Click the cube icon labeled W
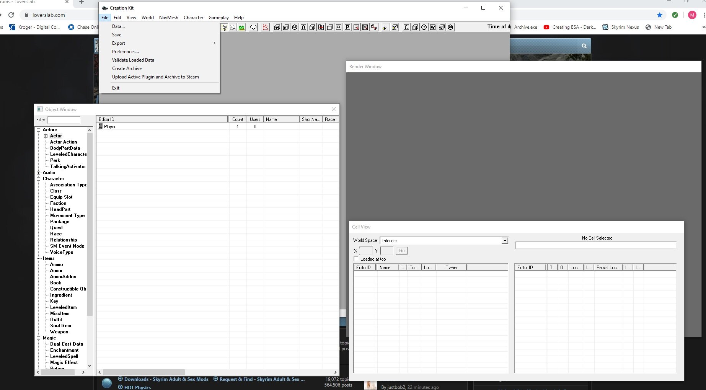706x390 pixels. click(442, 27)
